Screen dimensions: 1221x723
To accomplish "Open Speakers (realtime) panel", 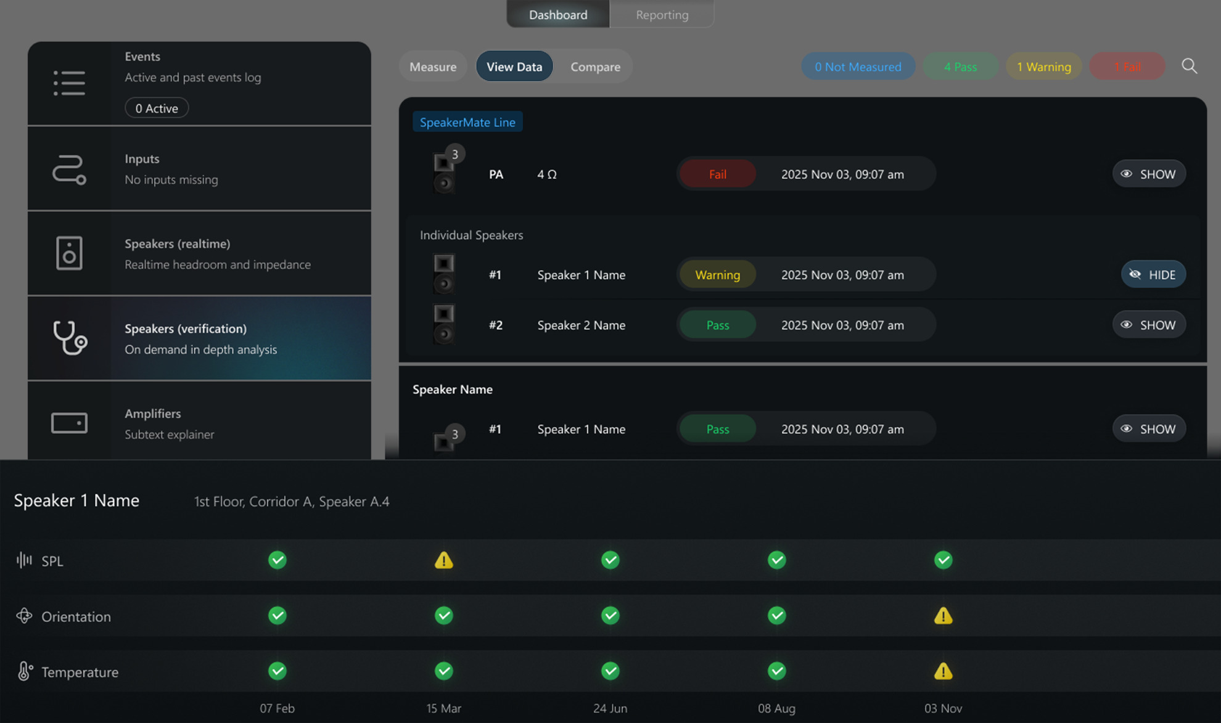I will click(x=69, y=253).
